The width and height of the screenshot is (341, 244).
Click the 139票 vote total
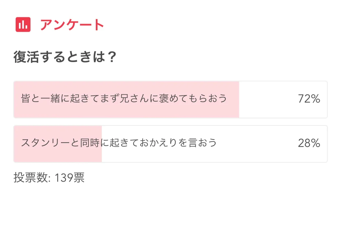click(69, 178)
